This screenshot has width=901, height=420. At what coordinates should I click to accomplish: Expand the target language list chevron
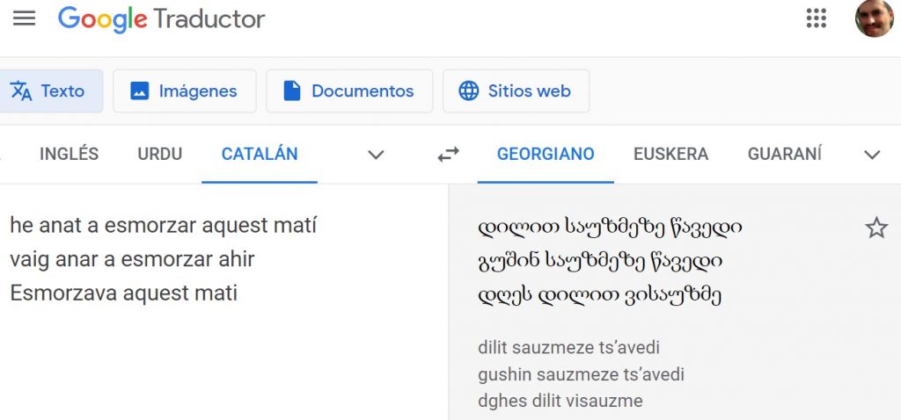click(x=872, y=155)
